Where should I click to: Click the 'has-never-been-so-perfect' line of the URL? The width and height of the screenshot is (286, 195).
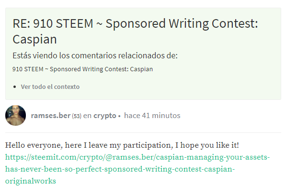(x=120, y=169)
